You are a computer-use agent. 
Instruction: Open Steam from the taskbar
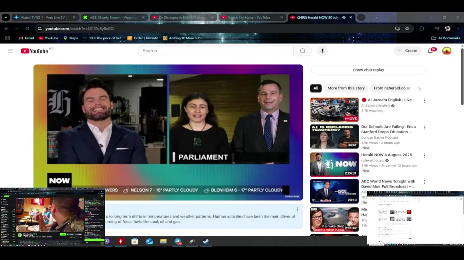coord(206,242)
